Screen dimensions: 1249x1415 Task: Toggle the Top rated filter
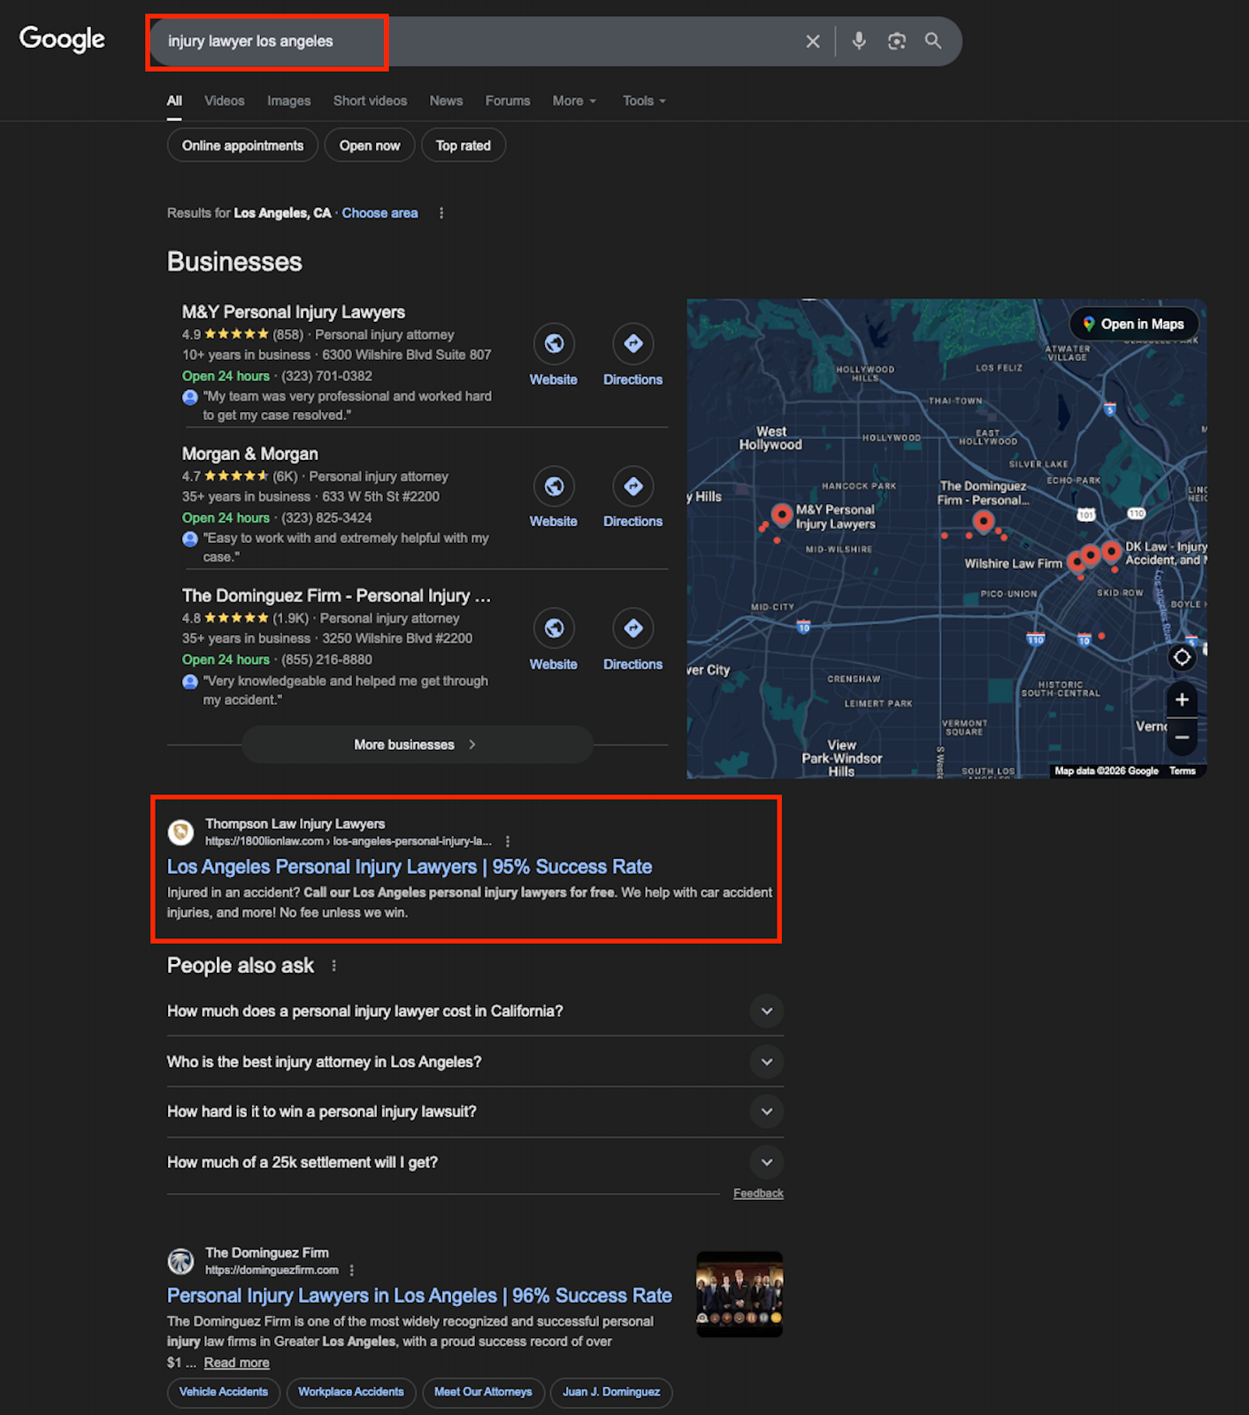point(464,146)
